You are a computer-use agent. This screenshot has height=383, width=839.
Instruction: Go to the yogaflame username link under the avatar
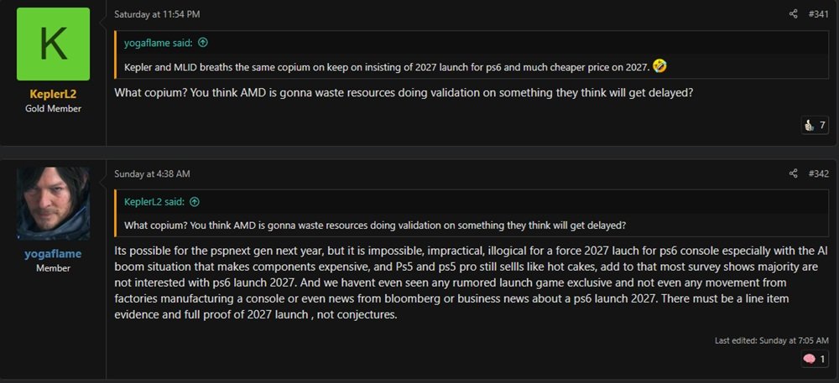coord(53,254)
